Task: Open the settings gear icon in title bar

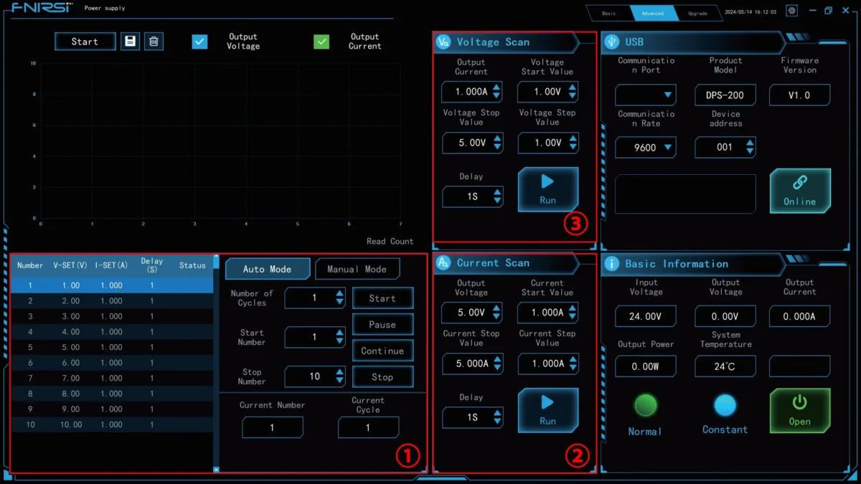Action: click(x=791, y=11)
